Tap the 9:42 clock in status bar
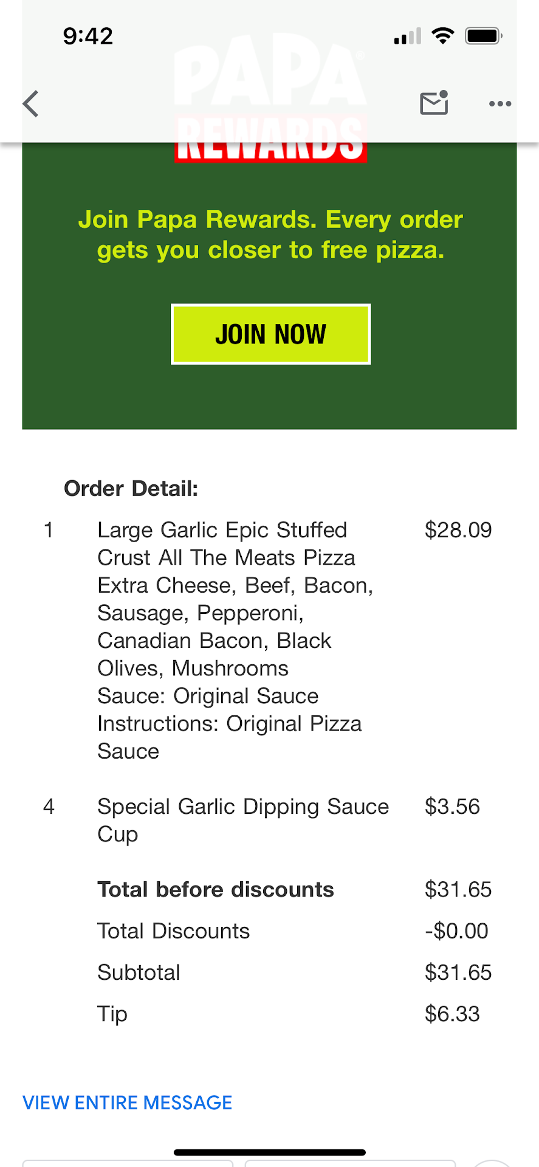This screenshot has width=539, height=1167. click(x=88, y=36)
